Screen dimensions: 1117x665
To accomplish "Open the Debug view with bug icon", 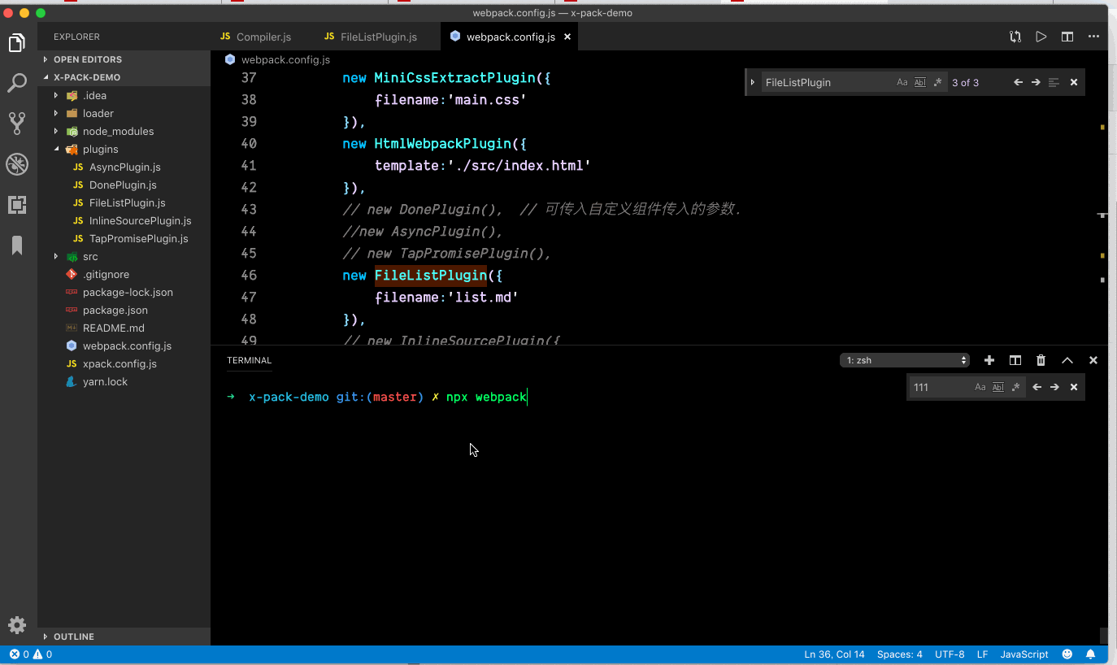I will click(17, 164).
